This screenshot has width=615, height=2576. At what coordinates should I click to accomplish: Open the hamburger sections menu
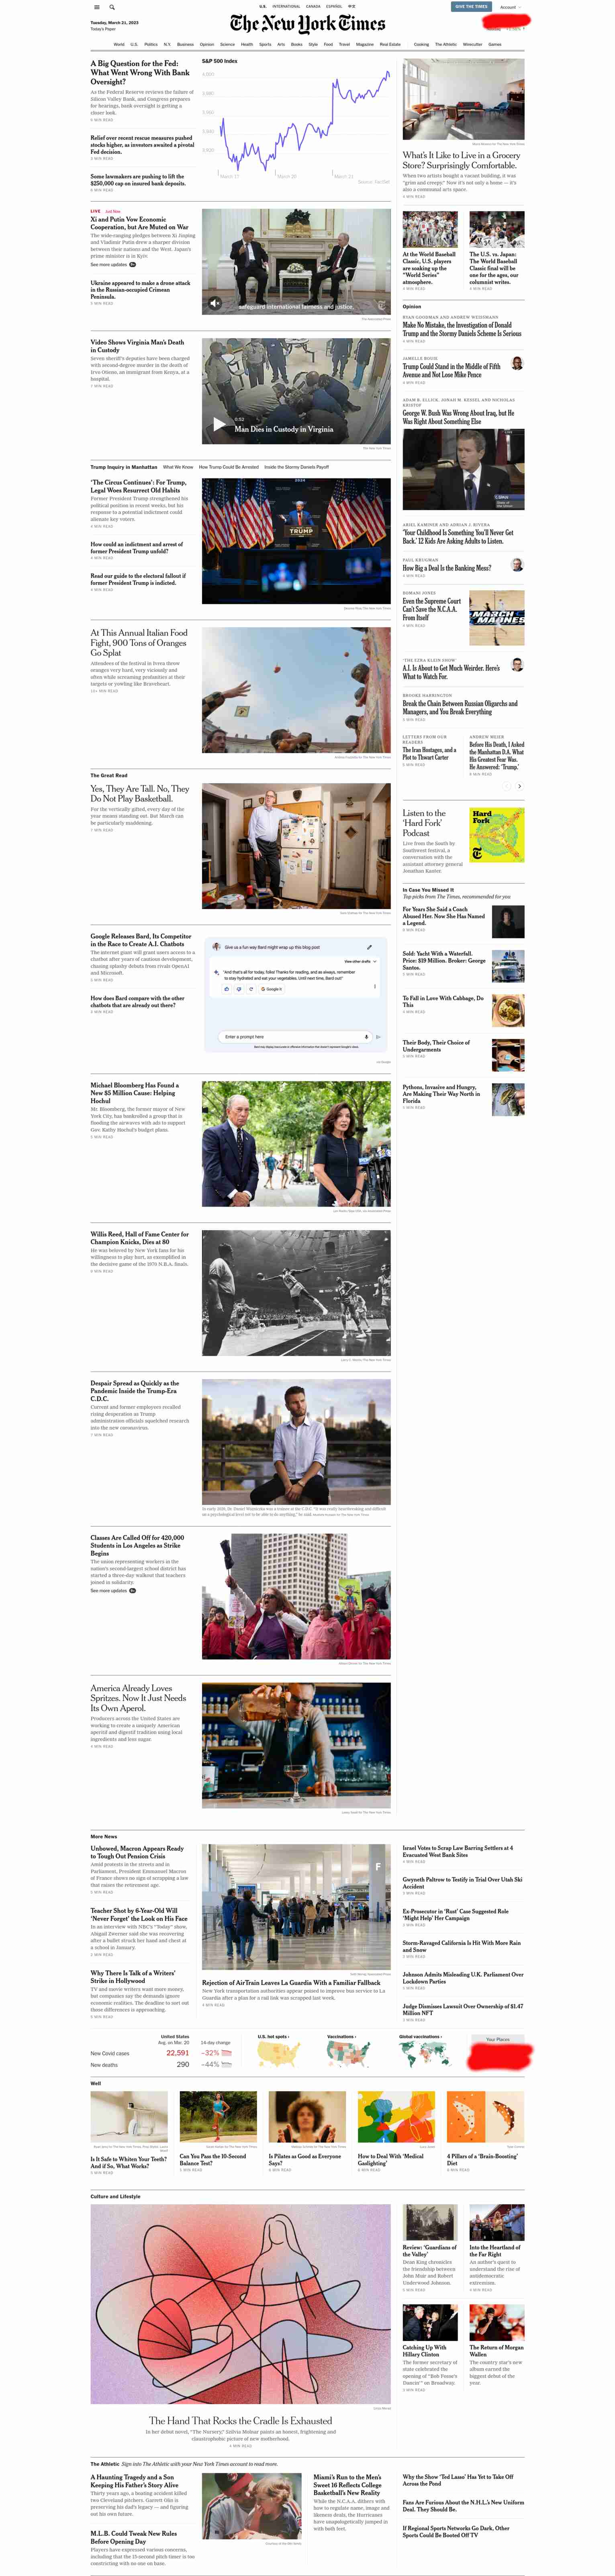tap(96, 7)
